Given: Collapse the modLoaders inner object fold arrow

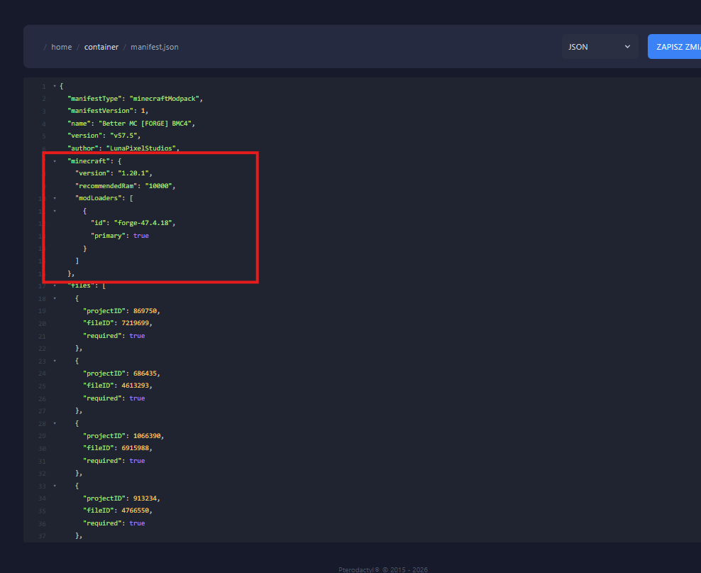Looking at the screenshot, I should point(55,211).
